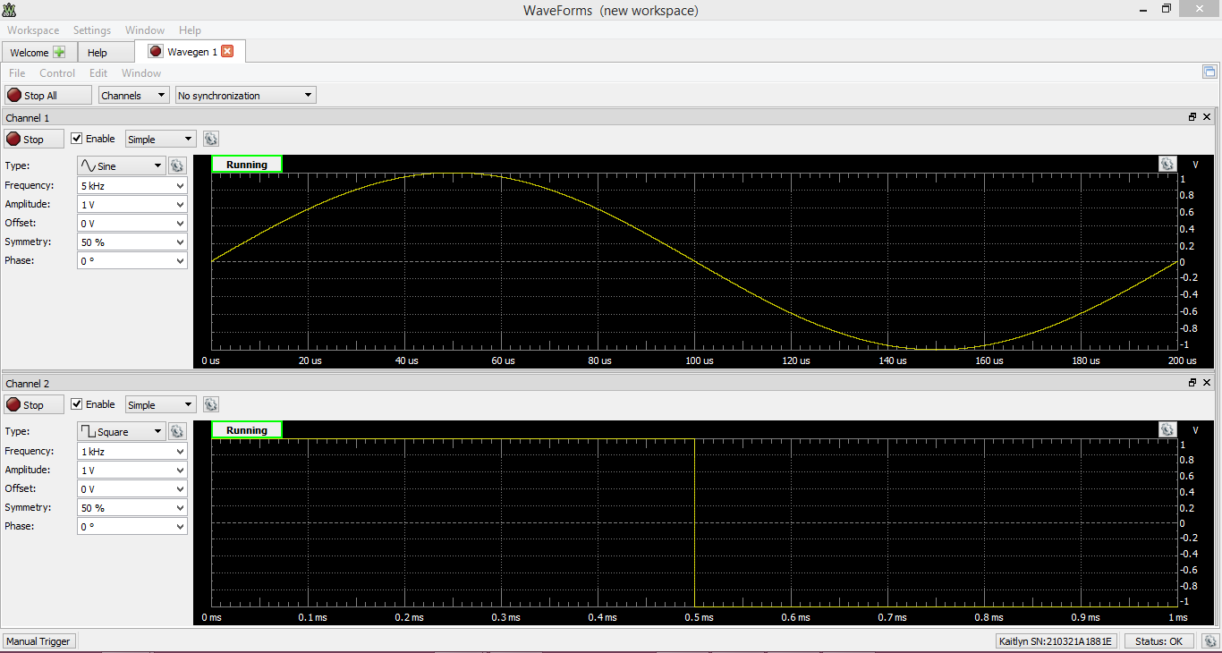Click the status bar settings gear icon
The width and height of the screenshot is (1222, 653).
pyautogui.click(x=1209, y=640)
